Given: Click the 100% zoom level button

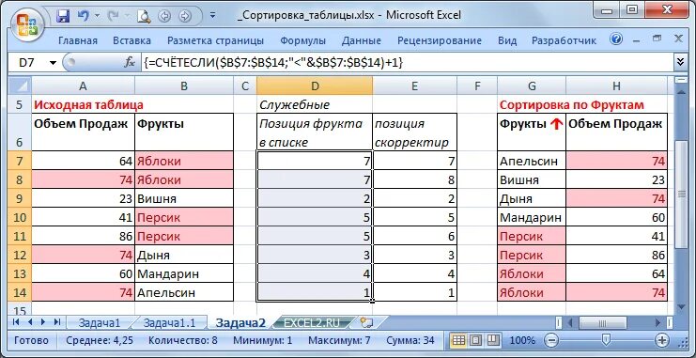Looking at the screenshot, I should 522,341.
